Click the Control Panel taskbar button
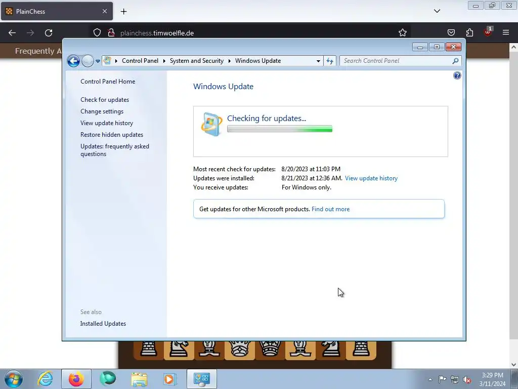 click(202, 379)
